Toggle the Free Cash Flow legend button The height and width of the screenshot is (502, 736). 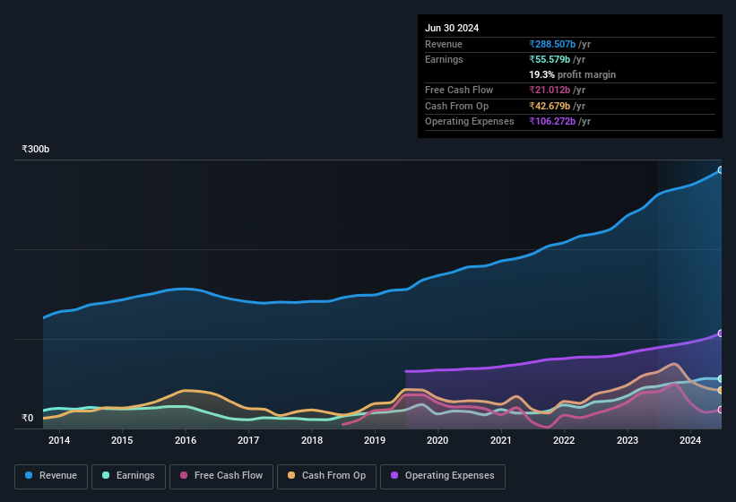coord(221,476)
